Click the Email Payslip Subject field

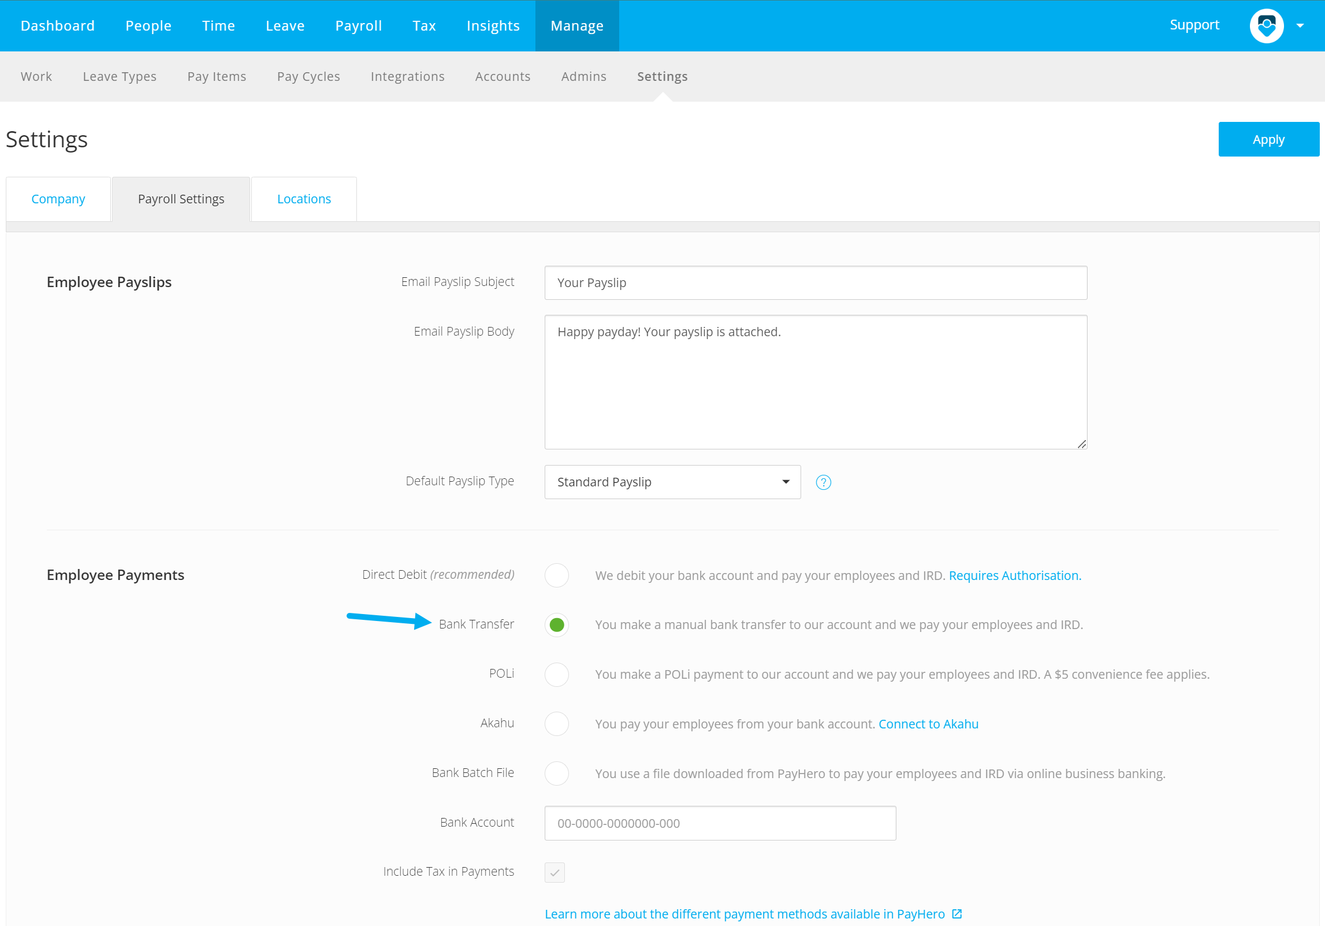pyautogui.click(x=816, y=282)
